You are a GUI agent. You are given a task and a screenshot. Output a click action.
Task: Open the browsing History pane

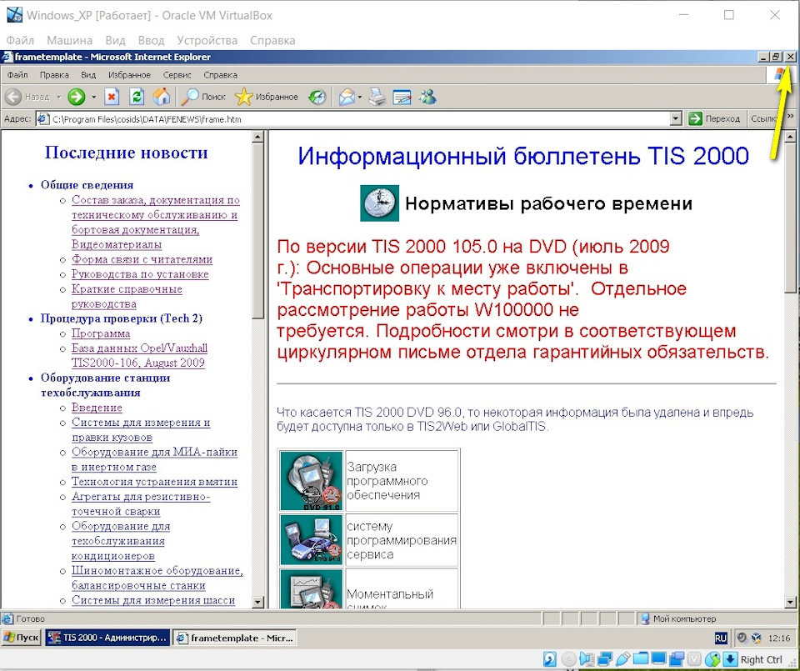point(317,97)
